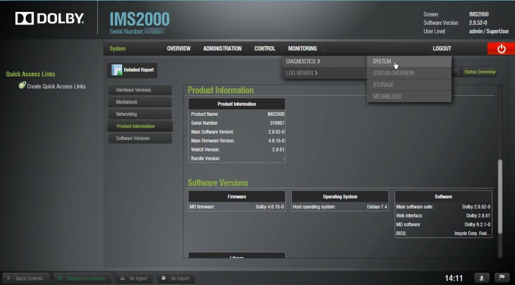This screenshot has height=285, width=515.
Task: Toggle the small square beside Status Overview
Action: [x=455, y=72]
